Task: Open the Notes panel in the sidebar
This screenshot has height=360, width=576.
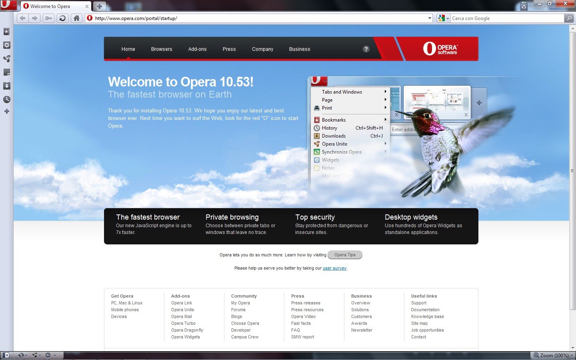Action: (x=7, y=72)
